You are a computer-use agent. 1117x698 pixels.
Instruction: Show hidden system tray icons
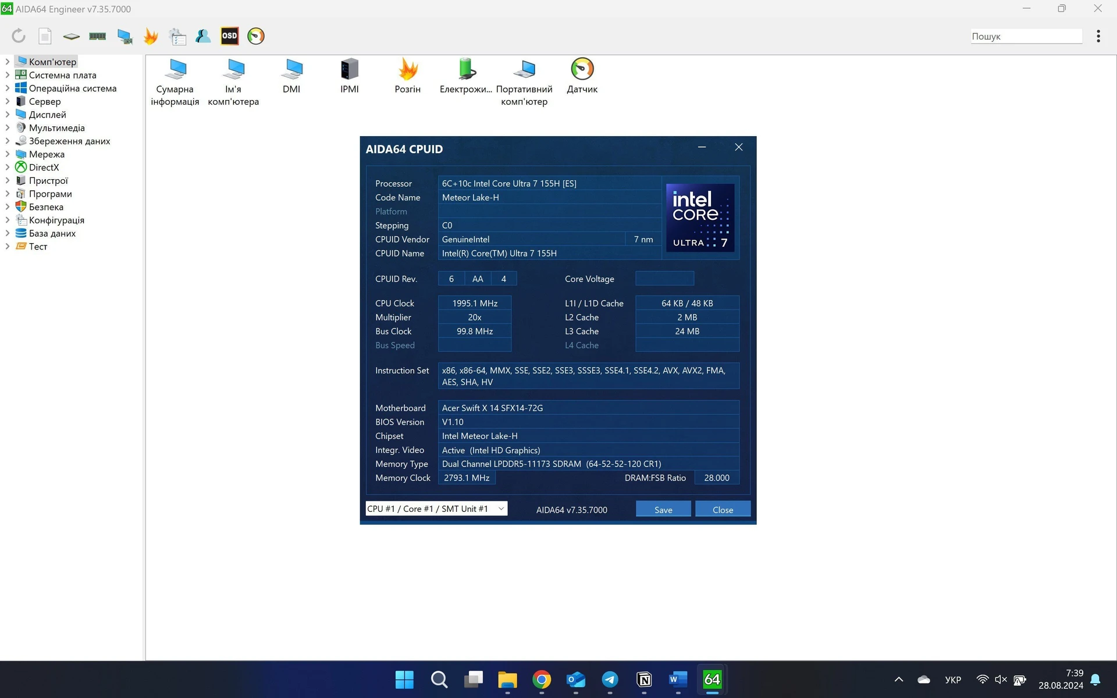tap(899, 679)
